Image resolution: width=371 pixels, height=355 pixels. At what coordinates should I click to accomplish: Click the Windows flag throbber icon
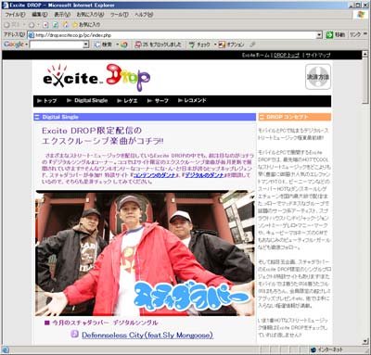pos(360,15)
